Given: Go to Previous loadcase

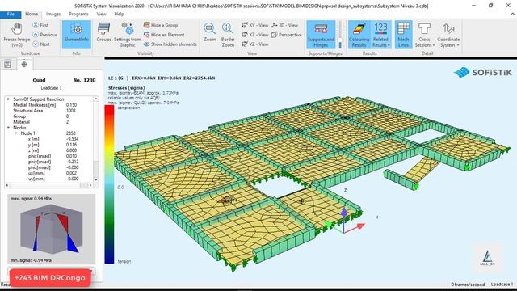Looking at the screenshot, I should [45, 35].
